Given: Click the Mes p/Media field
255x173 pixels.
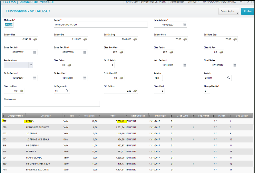Looking at the screenshot, I should tap(207, 91).
